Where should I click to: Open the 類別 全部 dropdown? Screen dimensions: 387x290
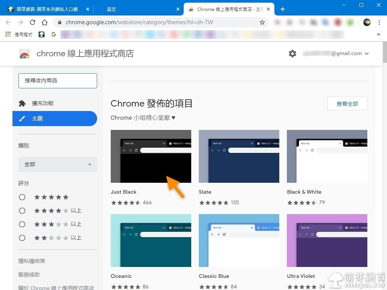click(x=57, y=165)
